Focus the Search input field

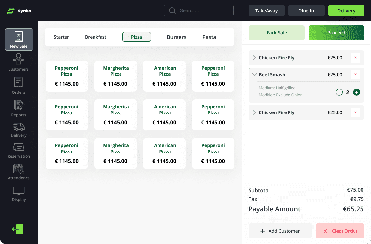[x=199, y=10]
